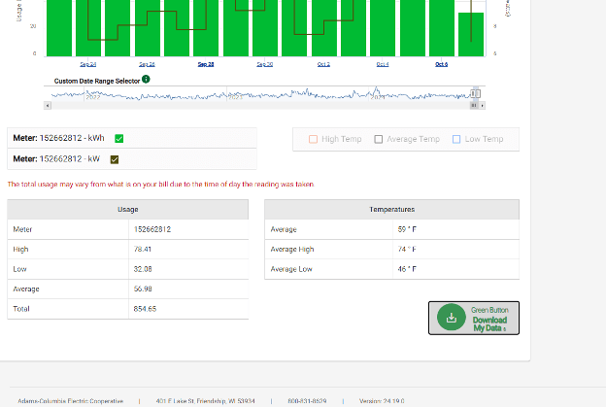Select the High usage value 78.41
The height and width of the screenshot is (408, 606).
click(143, 250)
